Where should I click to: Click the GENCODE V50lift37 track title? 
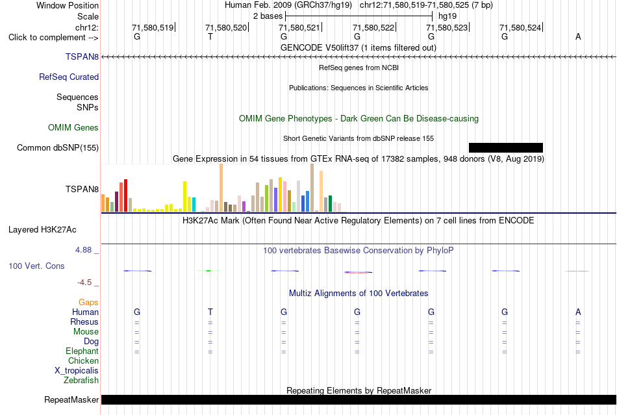pos(358,48)
